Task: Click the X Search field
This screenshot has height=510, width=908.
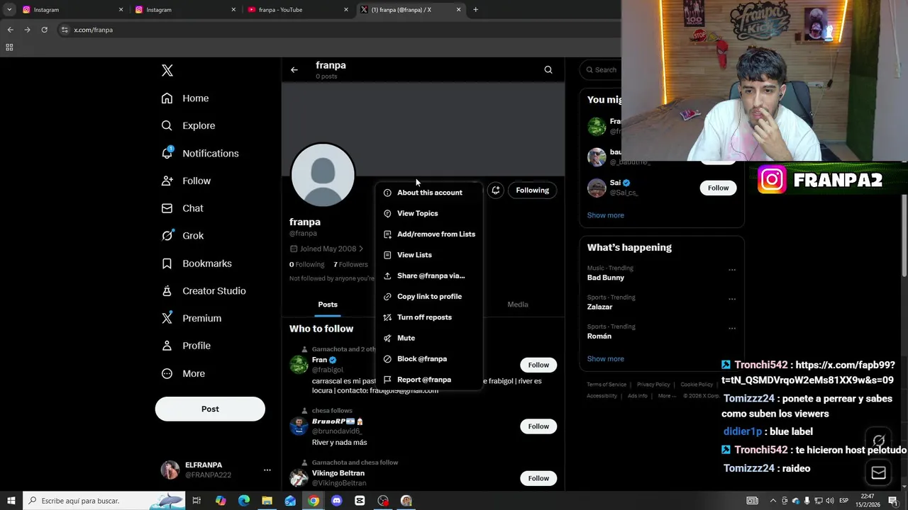Action: 602,69
